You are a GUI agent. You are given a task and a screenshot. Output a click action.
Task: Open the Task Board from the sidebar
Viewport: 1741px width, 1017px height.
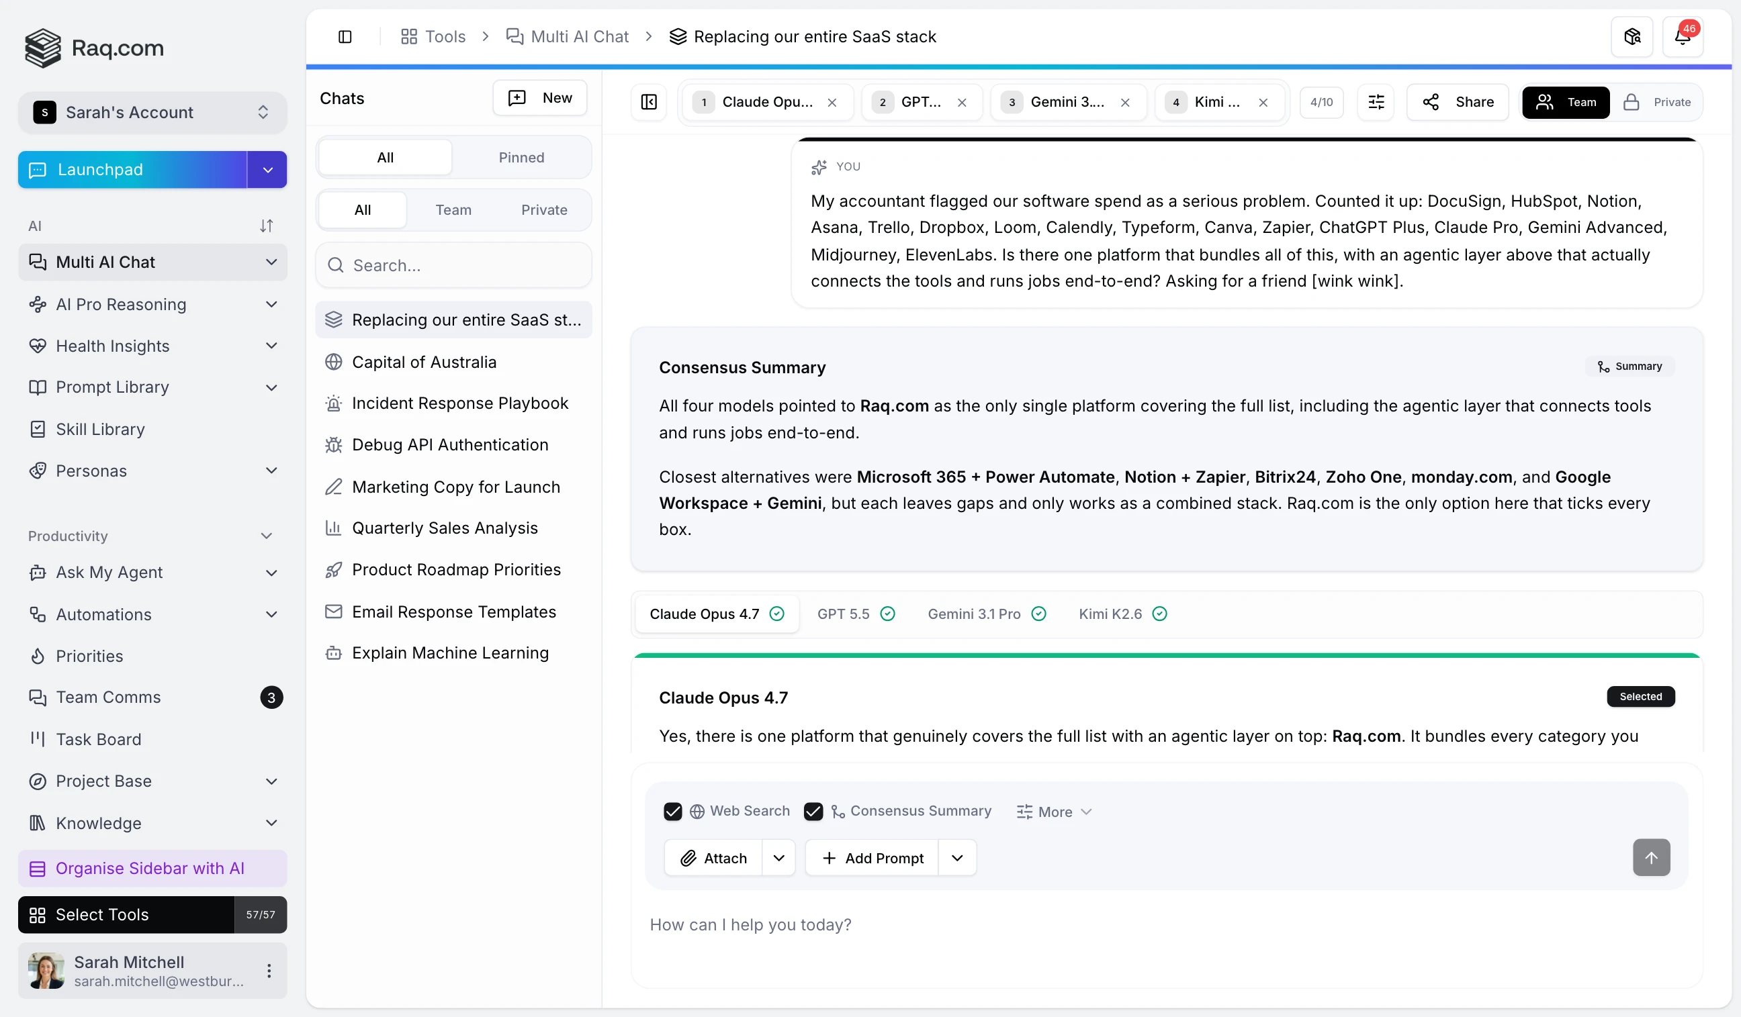pyautogui.click(x=97, y=739)
